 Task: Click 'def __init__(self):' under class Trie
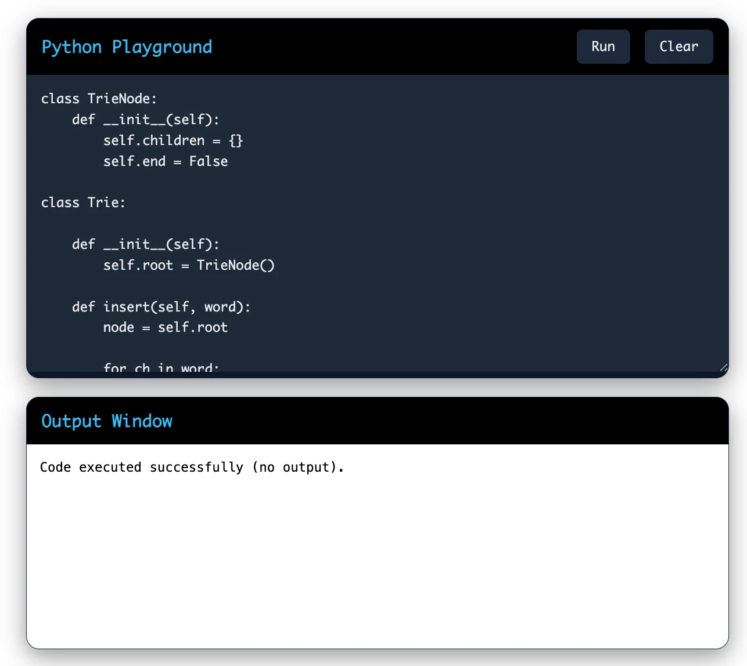[146, 244]
